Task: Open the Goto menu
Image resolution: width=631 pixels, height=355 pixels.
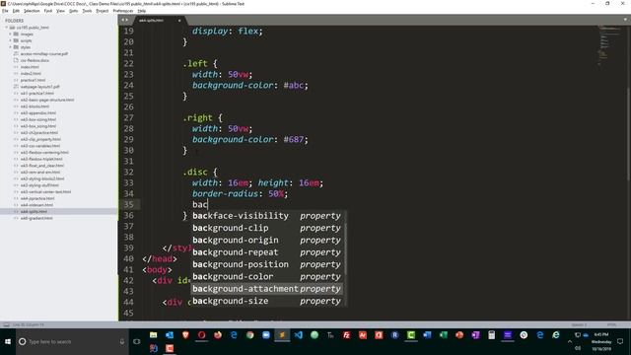Action: (x=73, y=11)
